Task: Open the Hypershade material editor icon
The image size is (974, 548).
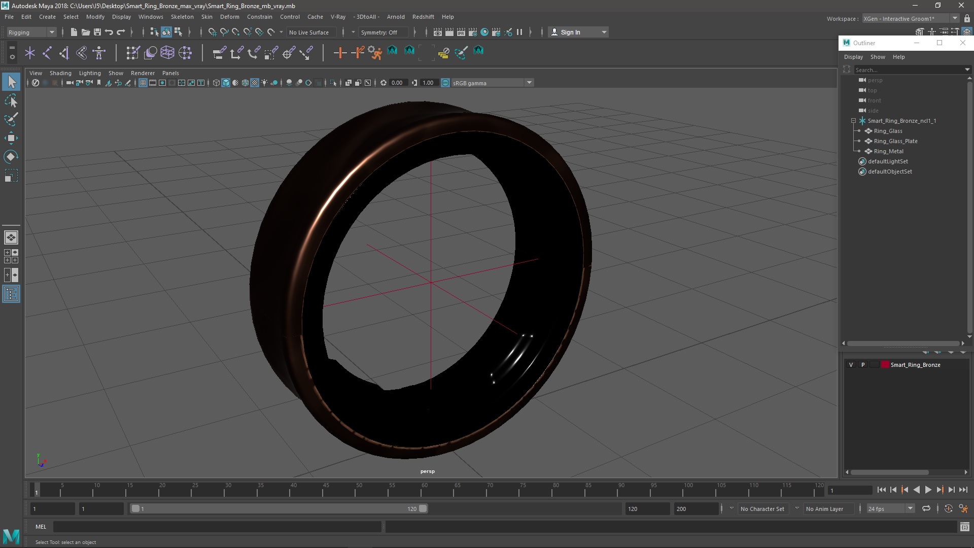Action: point(484,32)
